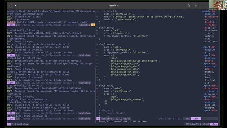Minimize the Terminal window
This screenshot has height=128, width=227.
tap(203, 6)
